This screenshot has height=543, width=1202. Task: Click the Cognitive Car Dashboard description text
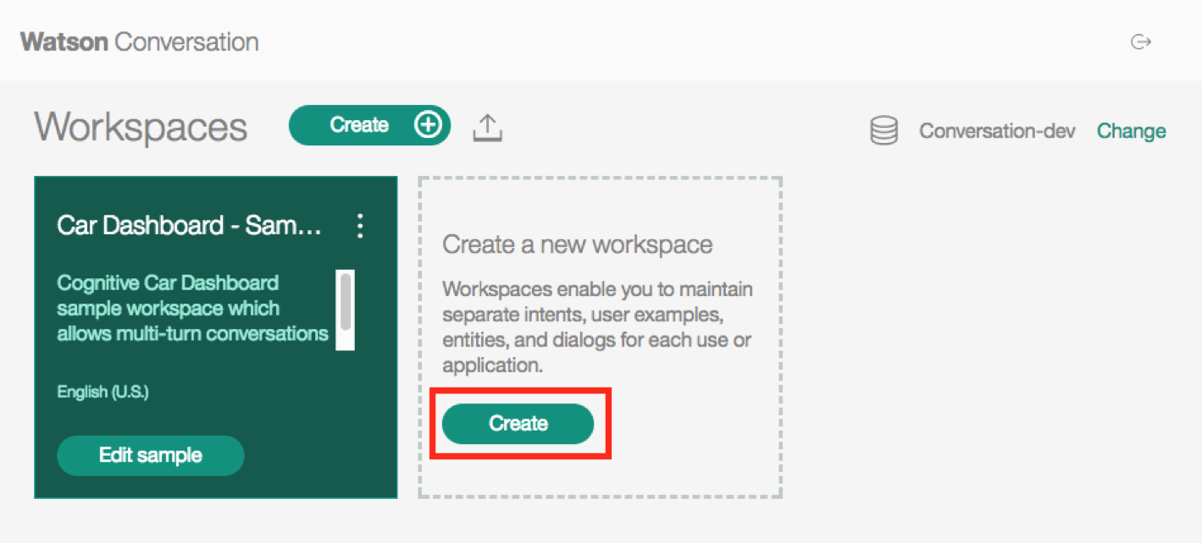click(x=192, y=308)
